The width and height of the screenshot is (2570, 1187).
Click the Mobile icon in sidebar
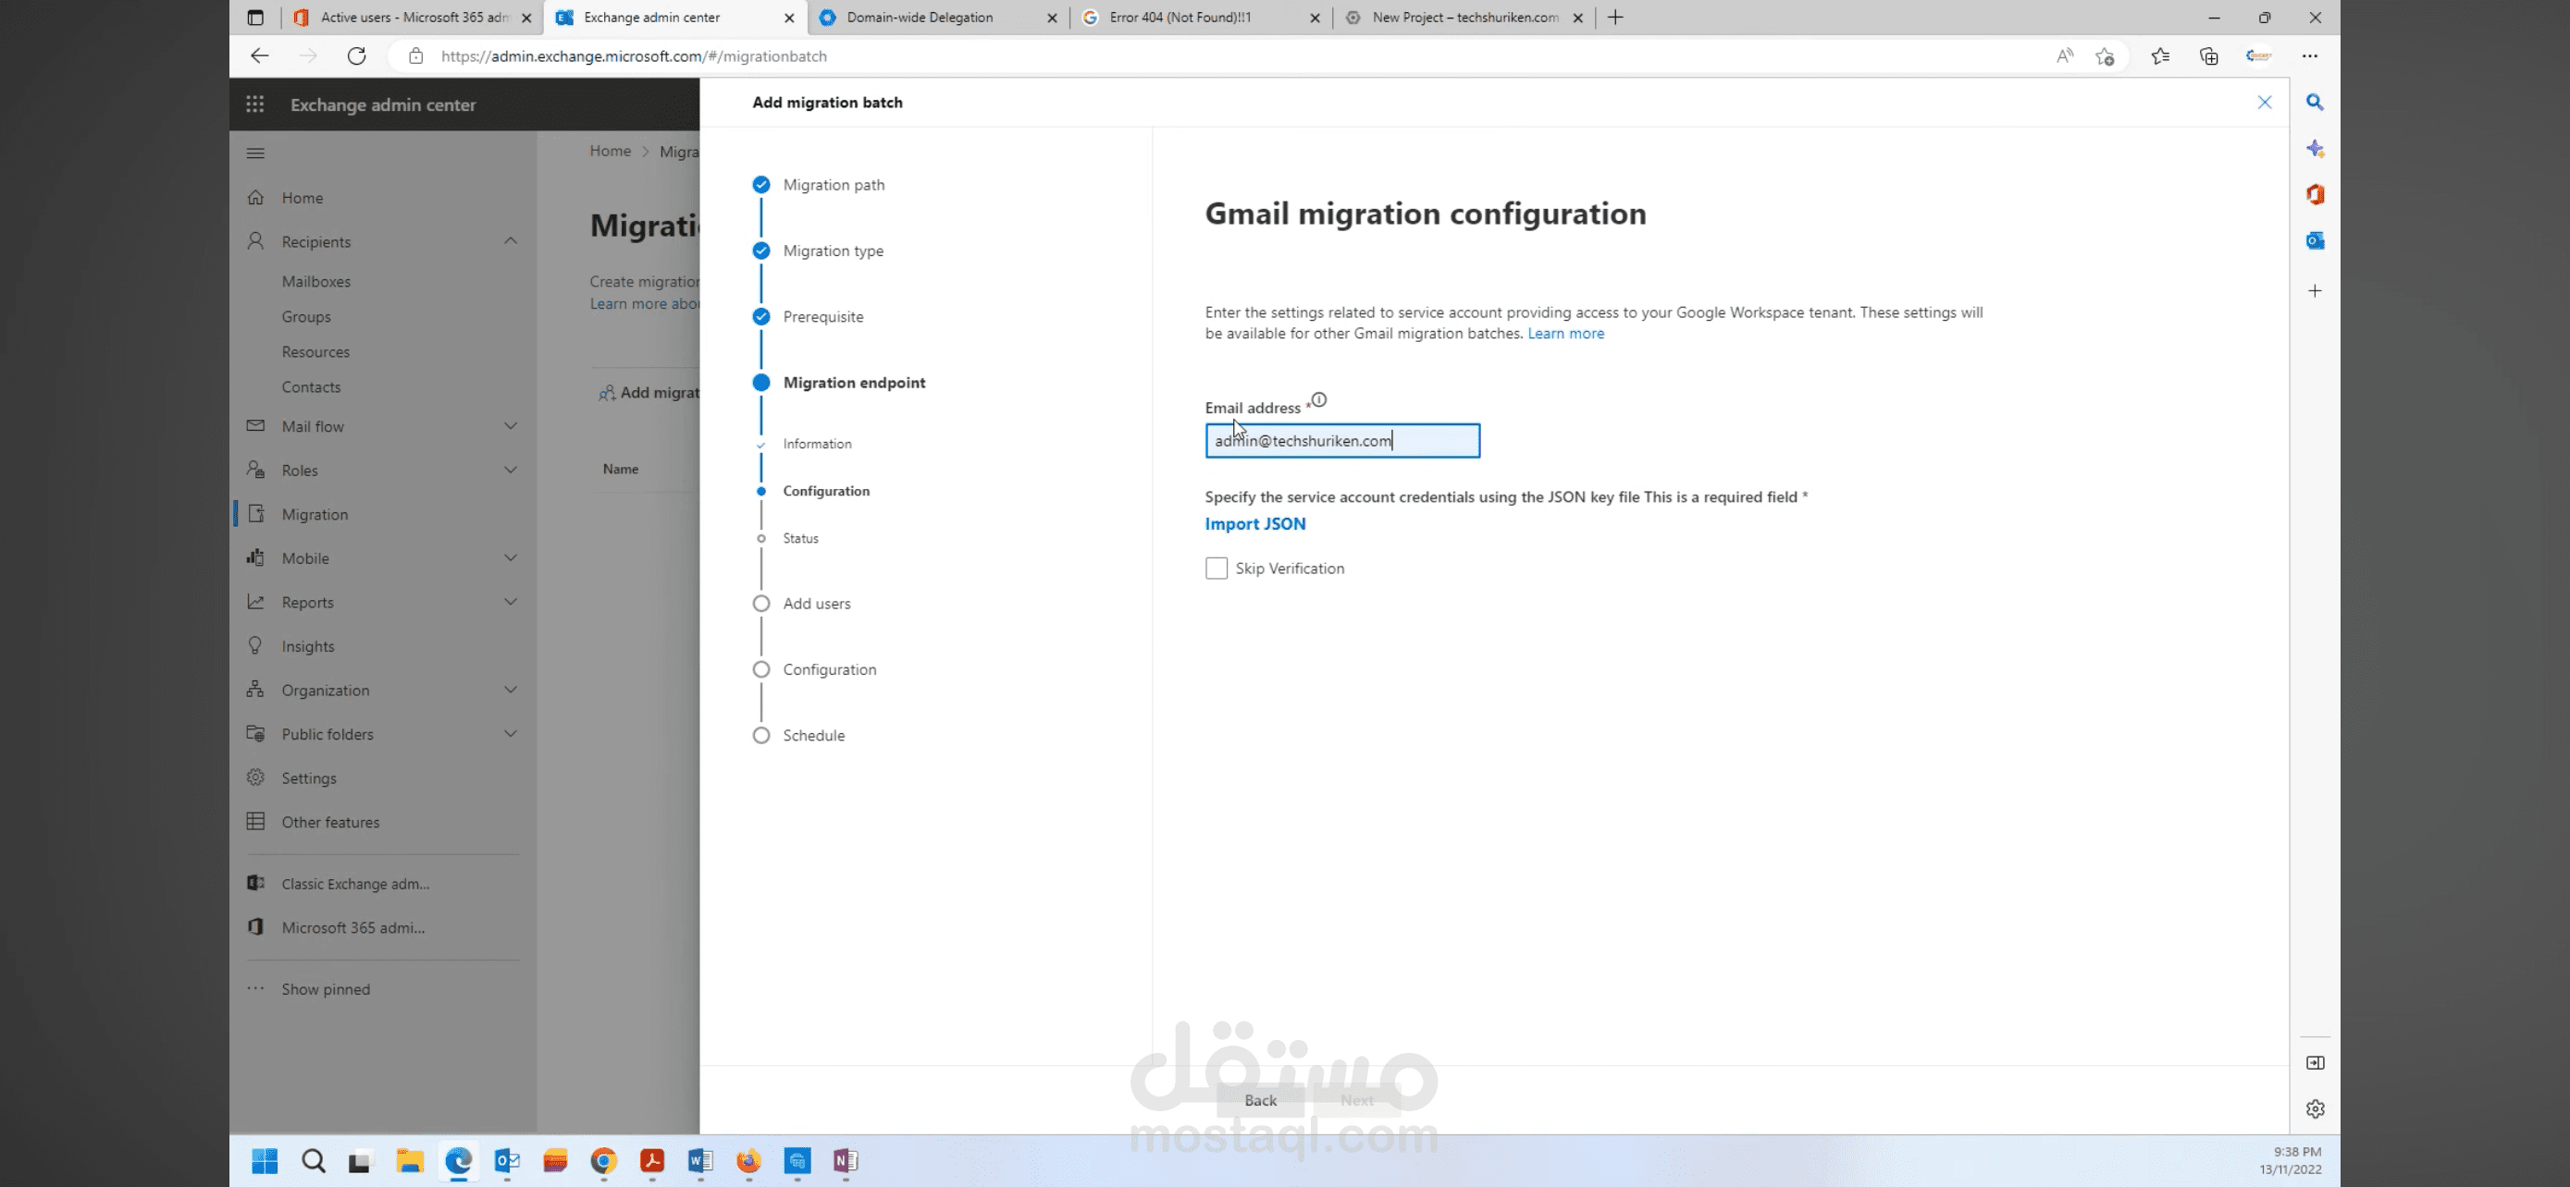[x=255, y=557]
